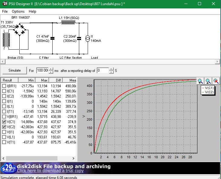The image size is (221, 179).
Task: Enable the I(BR1) result checkbox
Action: point(4,86)
